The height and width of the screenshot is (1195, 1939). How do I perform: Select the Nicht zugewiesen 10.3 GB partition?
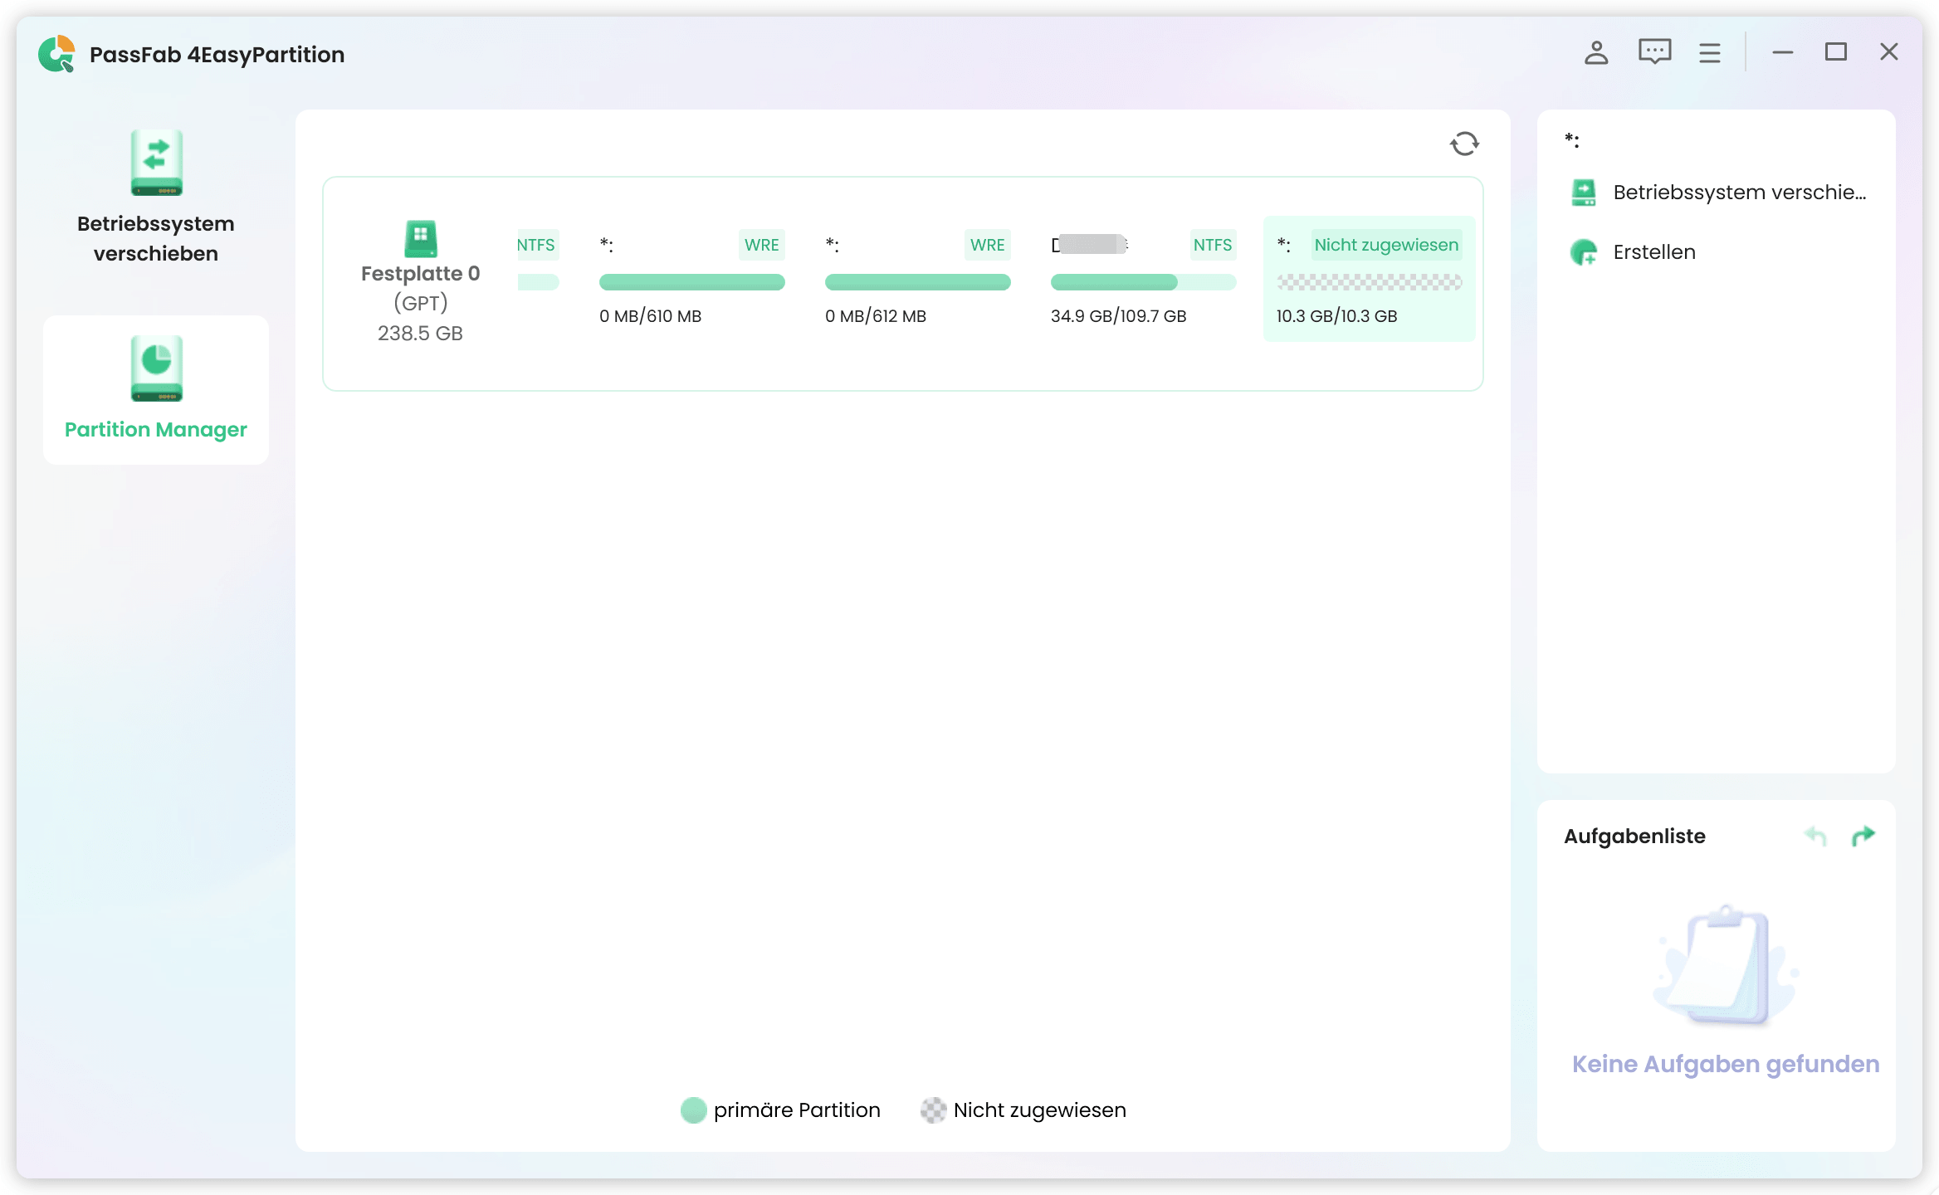tap(1369, 279)
